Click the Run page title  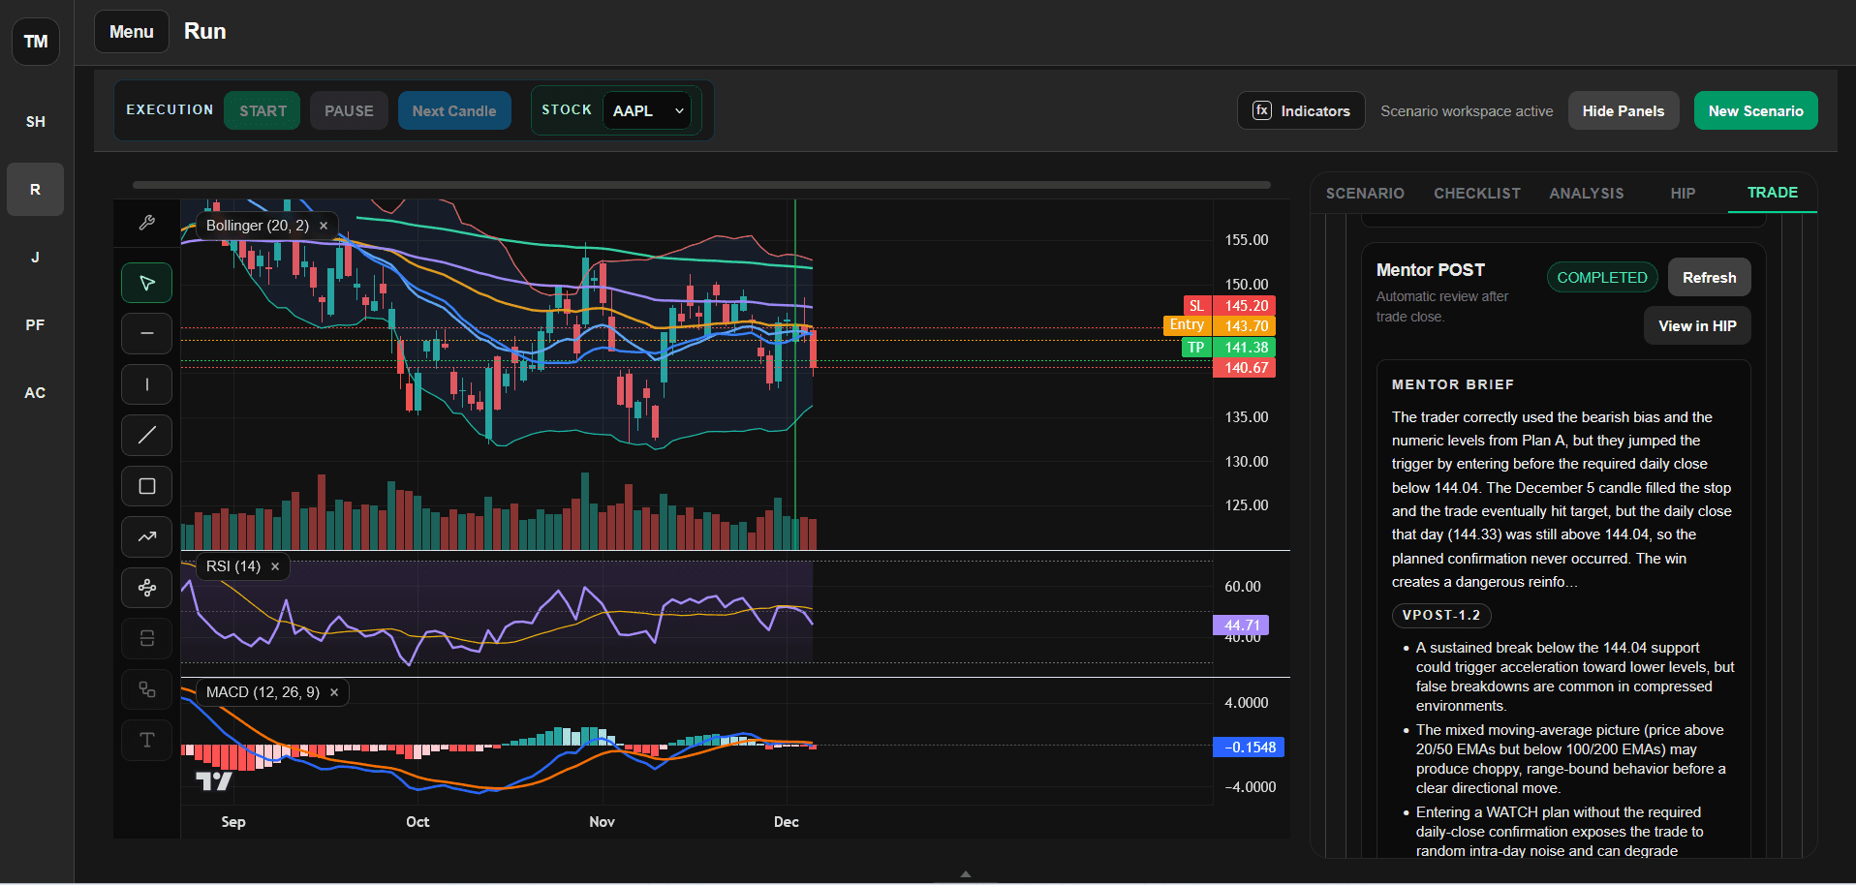pos(205,31)
